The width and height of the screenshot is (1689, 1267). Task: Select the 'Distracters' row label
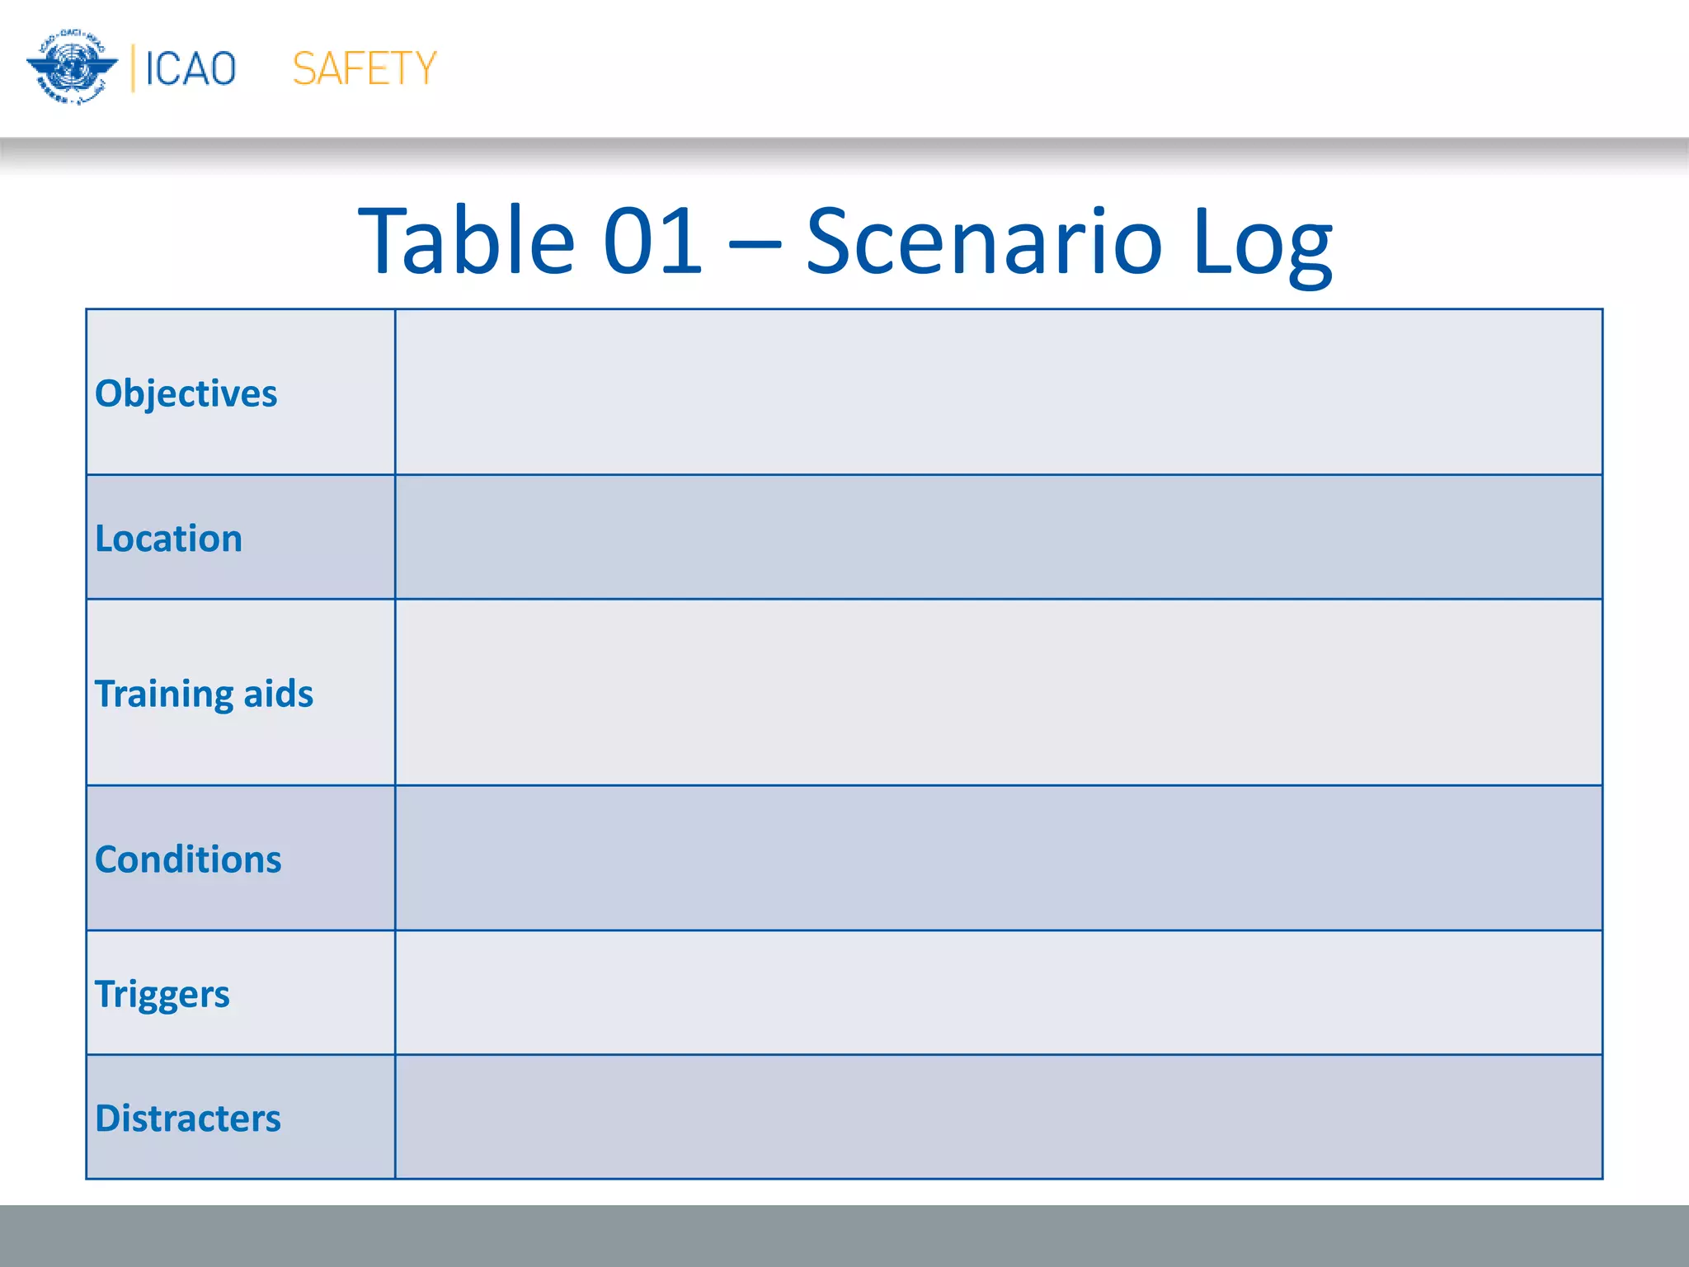(188, 1119)
